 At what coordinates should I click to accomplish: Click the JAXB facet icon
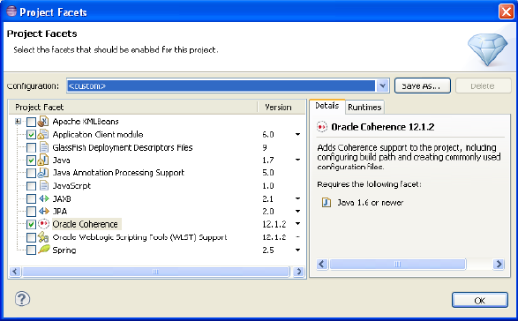pos(44,198)
